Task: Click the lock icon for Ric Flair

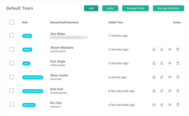Action: (x=154, y=104)
